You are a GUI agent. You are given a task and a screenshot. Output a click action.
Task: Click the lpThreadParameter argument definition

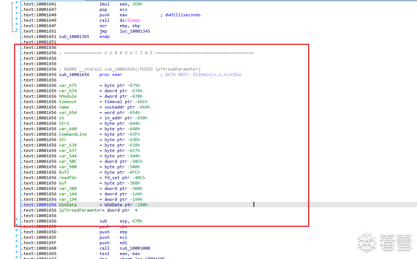point(79,210)
